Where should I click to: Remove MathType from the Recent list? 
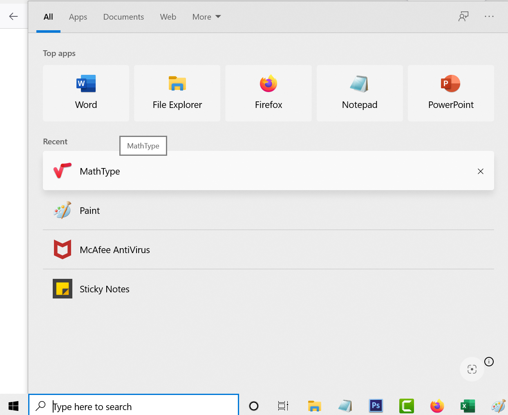point(481,171)
